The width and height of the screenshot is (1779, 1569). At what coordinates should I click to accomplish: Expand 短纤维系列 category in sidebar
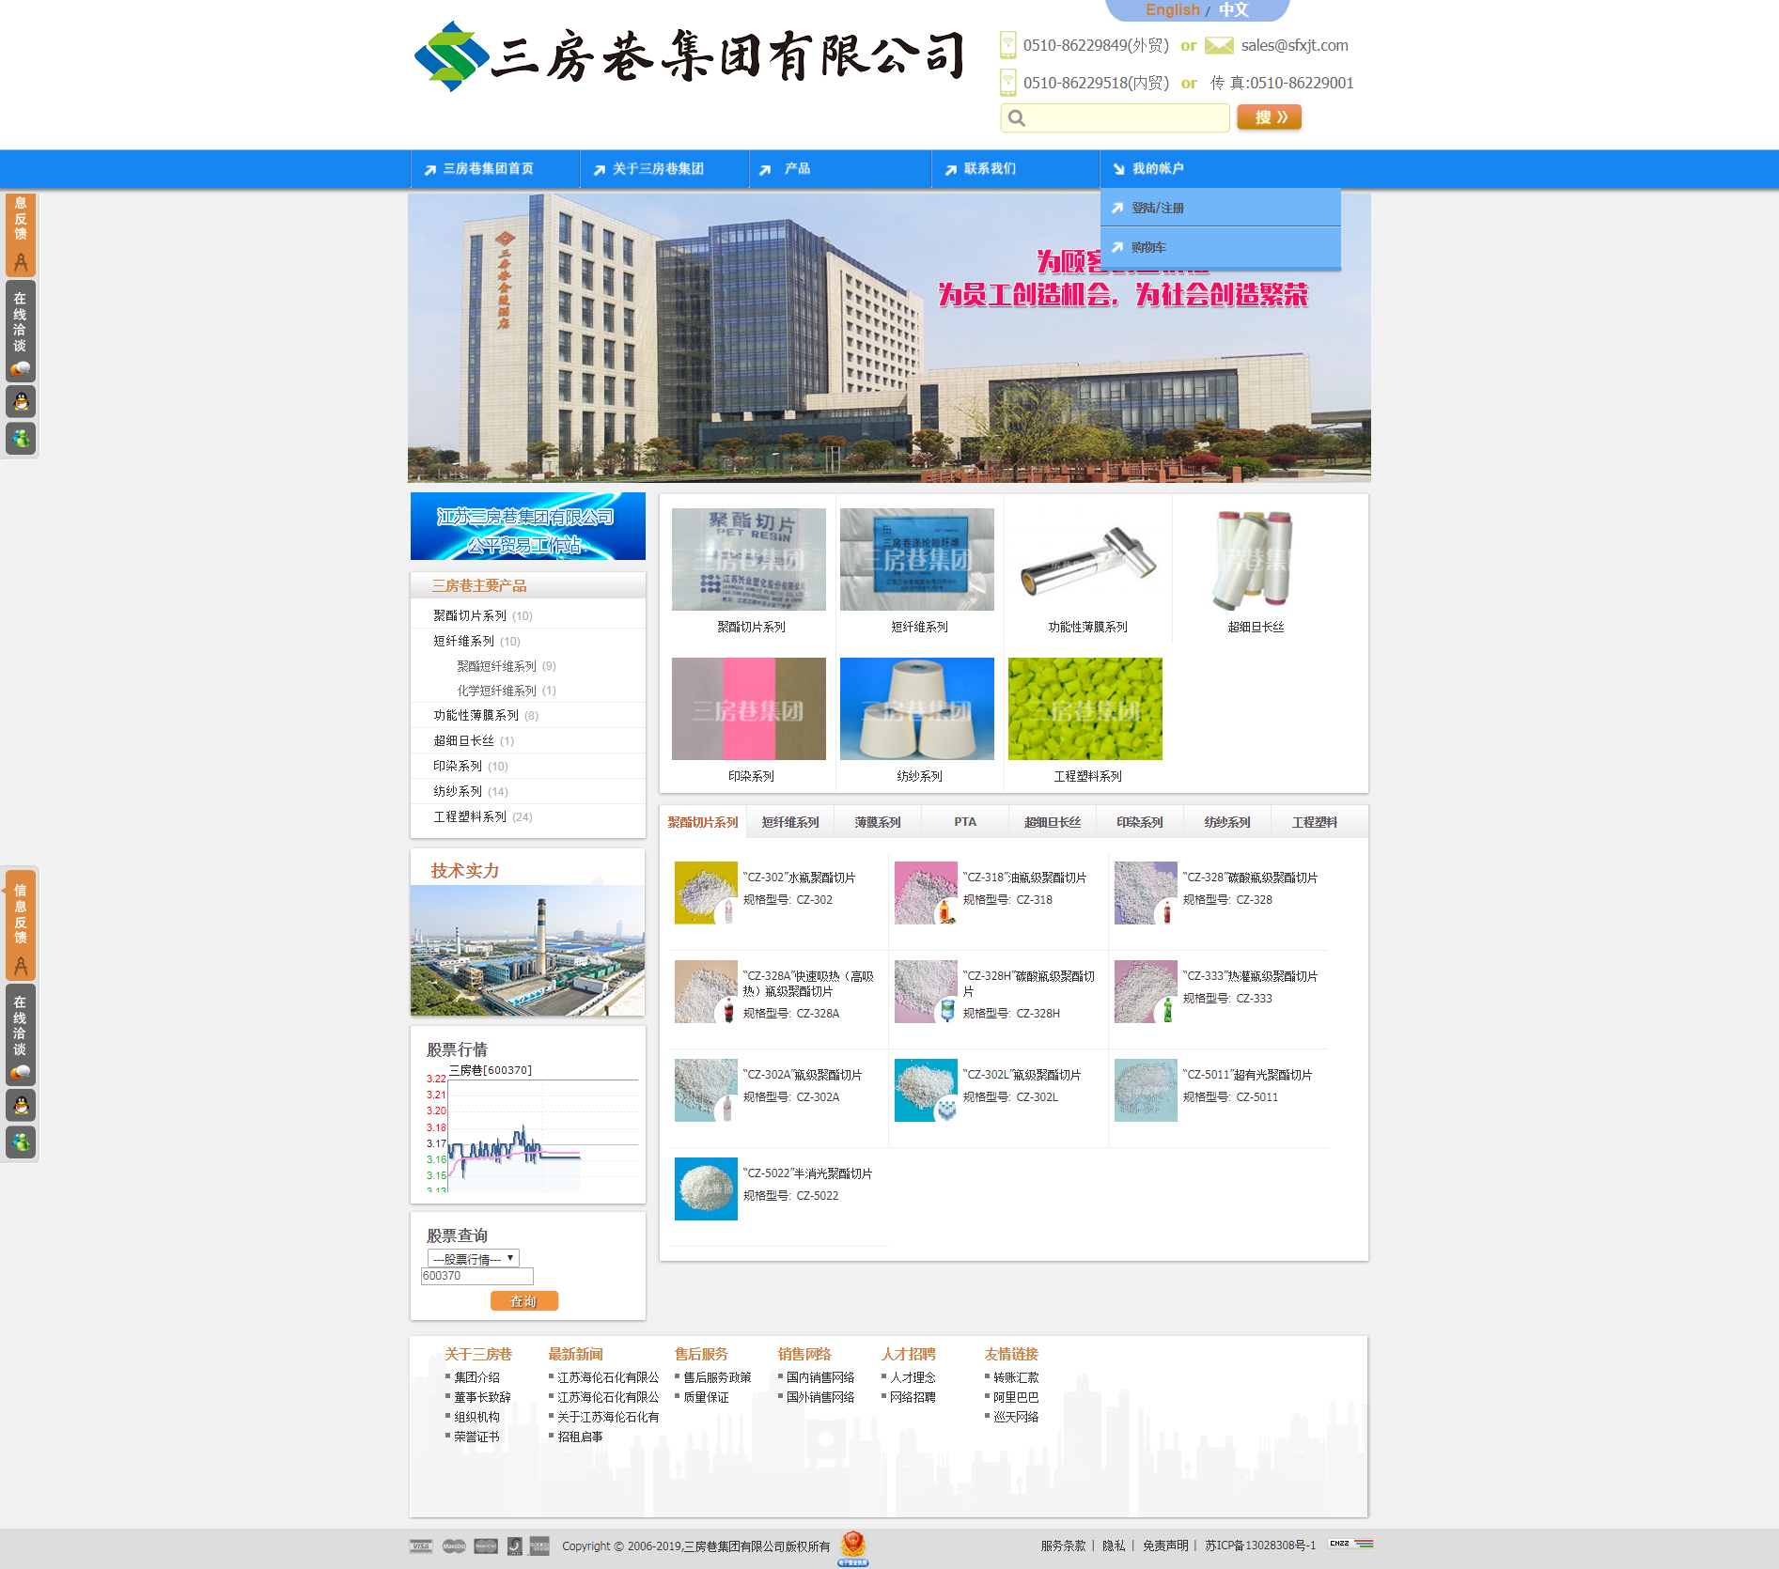(463, 641)
